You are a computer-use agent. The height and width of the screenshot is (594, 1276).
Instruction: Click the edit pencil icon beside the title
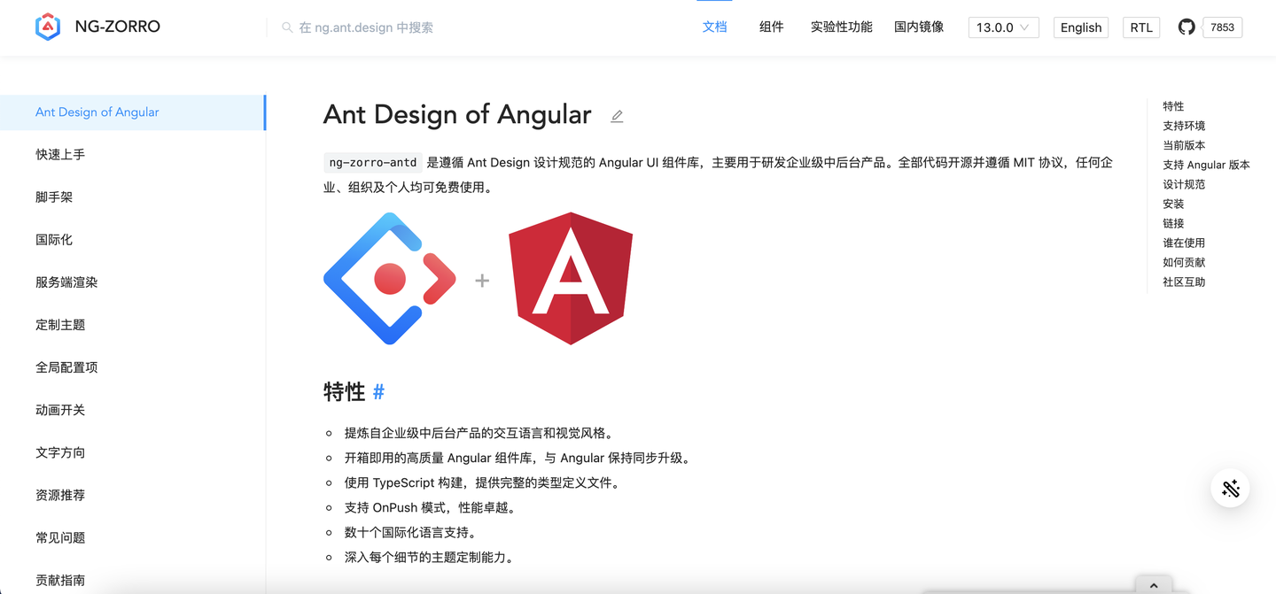pos(617,116)
